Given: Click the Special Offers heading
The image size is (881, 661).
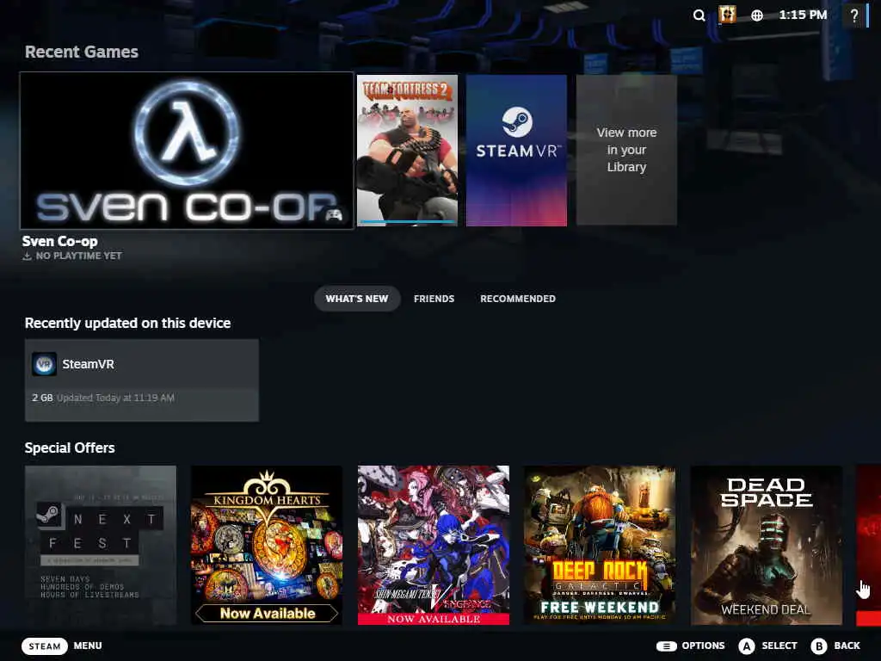Looking at the screenshot, I should pyautogui.click(x=70, y=448).
